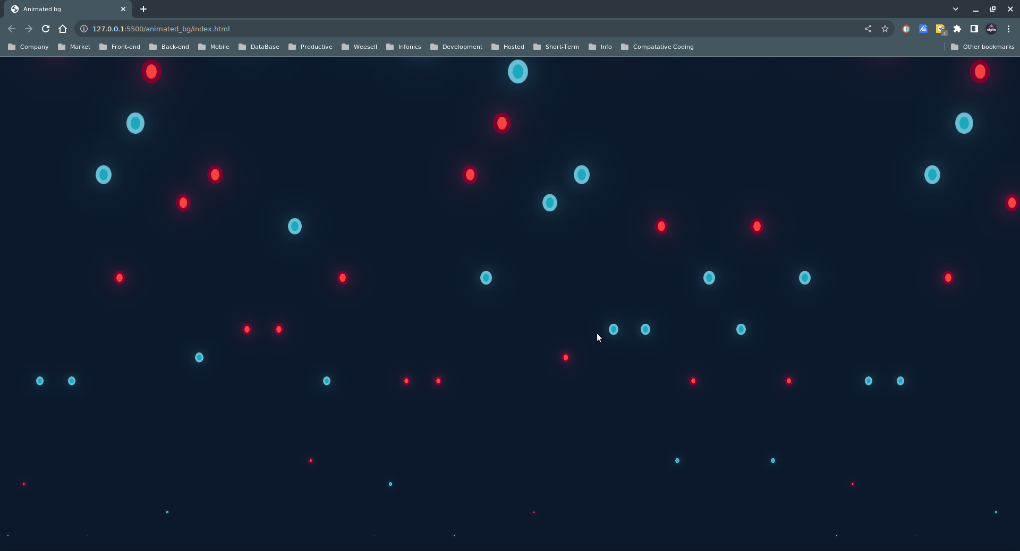This screenshot has height=551, width=1020.
Task: Open a new tab with plus button
Action: pyautogui.click(x=143, y=9)
